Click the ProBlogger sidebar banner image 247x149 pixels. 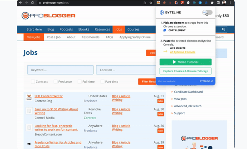coord(199,135)
